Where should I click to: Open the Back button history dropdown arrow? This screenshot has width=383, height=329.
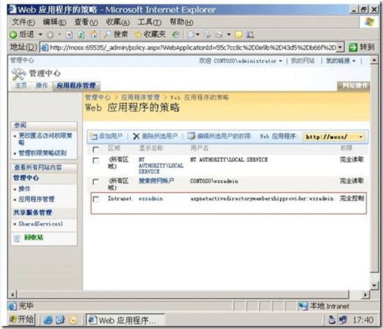(x=40, y=34)
